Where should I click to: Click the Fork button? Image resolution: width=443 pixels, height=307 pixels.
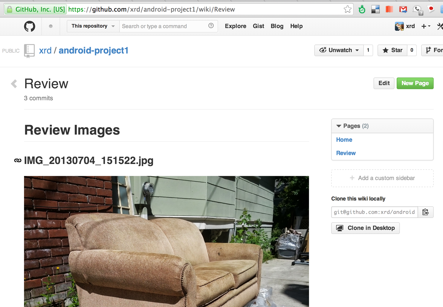pos(433,50)
